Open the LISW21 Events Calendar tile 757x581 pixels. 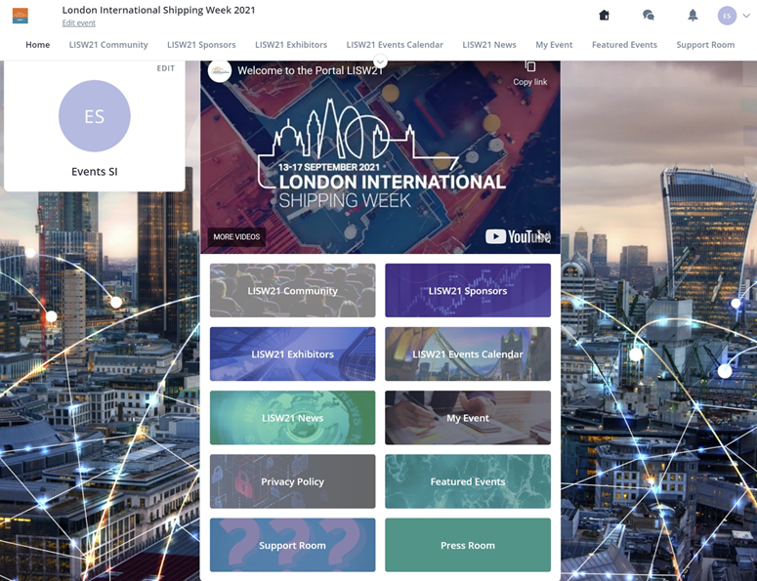[x=468, y=354]
